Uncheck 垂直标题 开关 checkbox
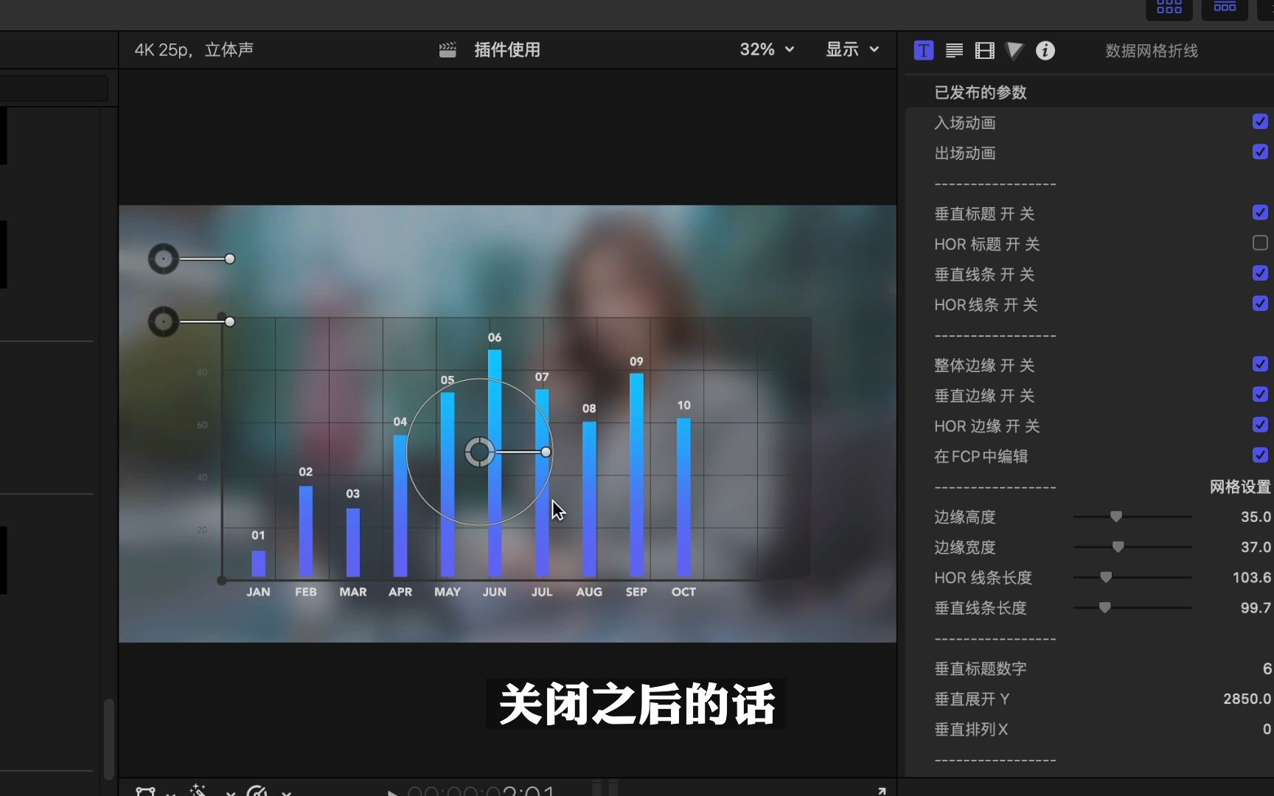 pyautogui.click(x=1260, y=212)
